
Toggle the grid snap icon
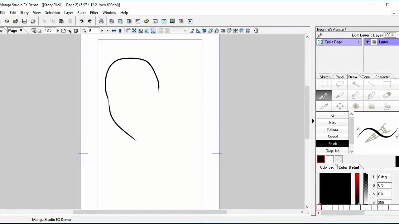[x=248, y=30]
